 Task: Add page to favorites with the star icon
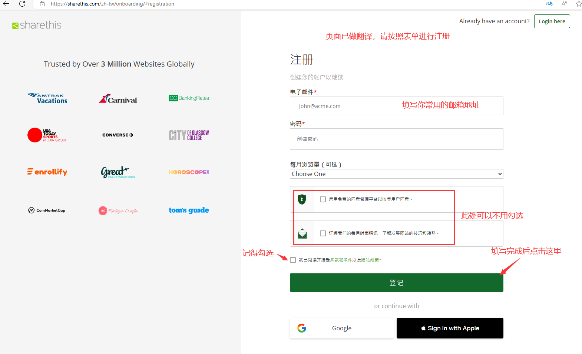[x=579, y=4]
